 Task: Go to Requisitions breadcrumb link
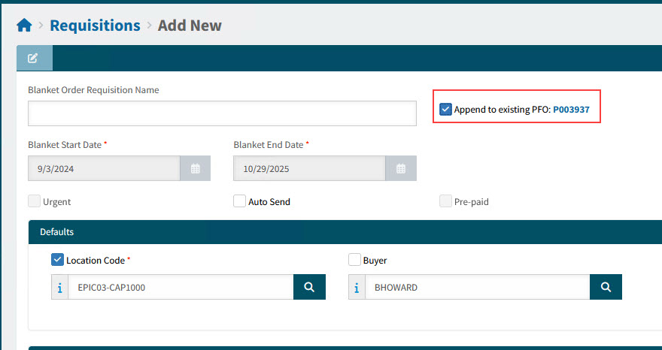point(95,26)
